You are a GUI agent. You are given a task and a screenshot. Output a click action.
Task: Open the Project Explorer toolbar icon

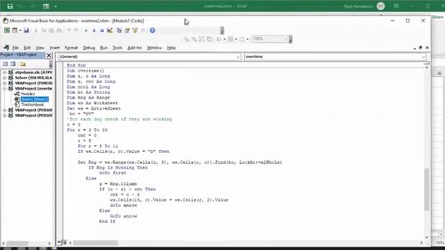click(x=119, y=31)
